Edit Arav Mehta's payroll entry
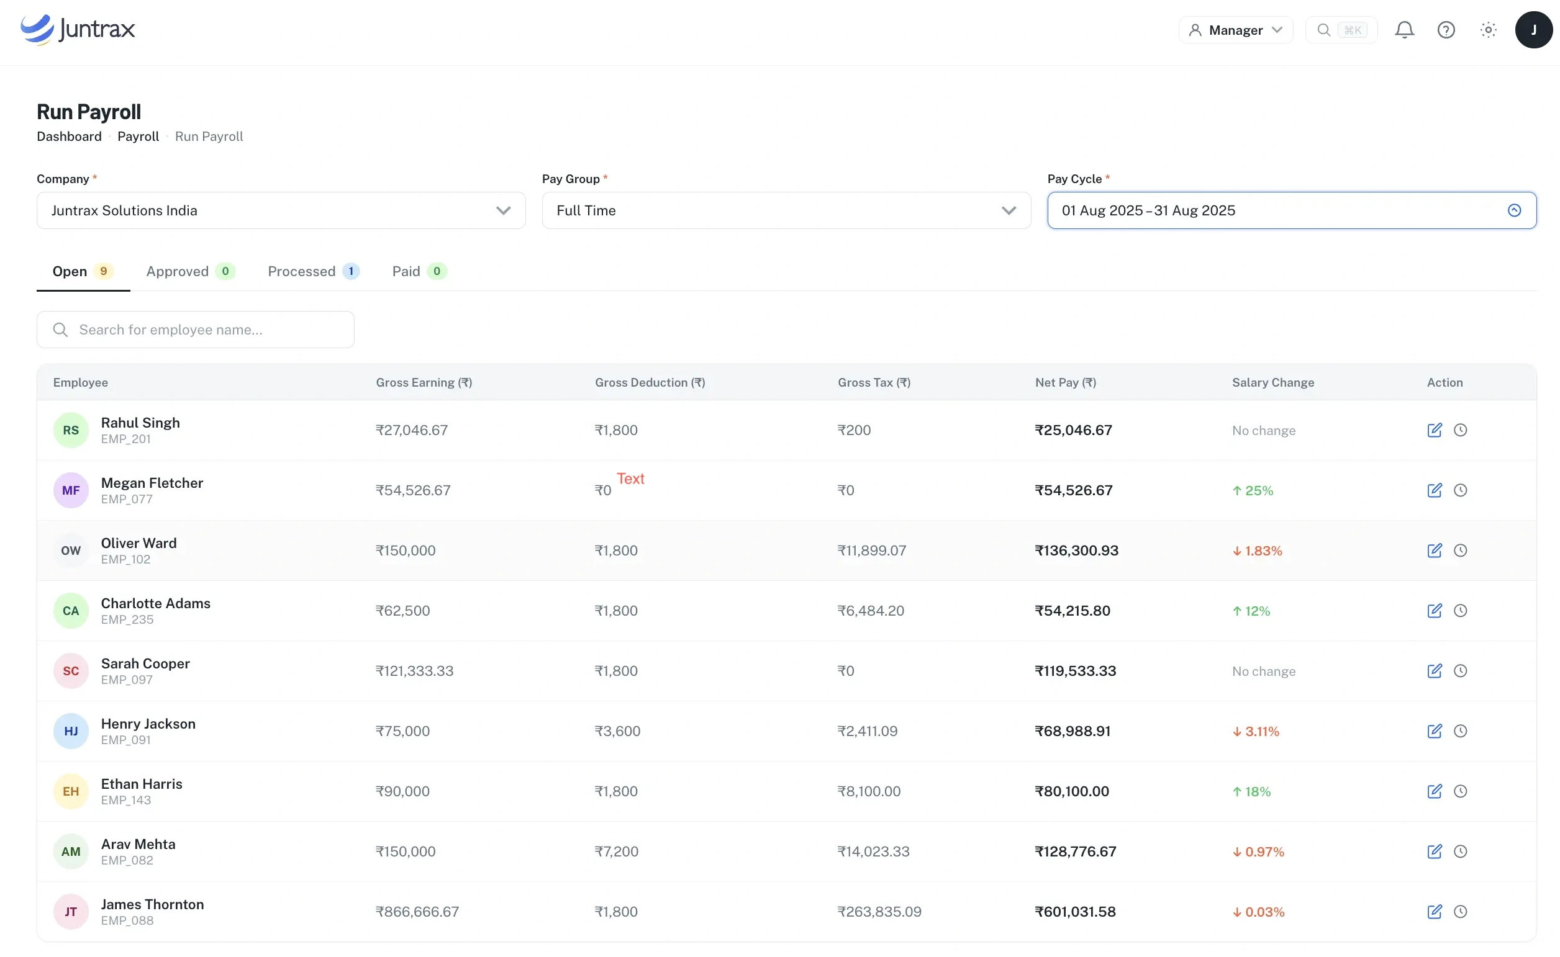Viewport: 1560px width, 957px height. (1434, 851)
